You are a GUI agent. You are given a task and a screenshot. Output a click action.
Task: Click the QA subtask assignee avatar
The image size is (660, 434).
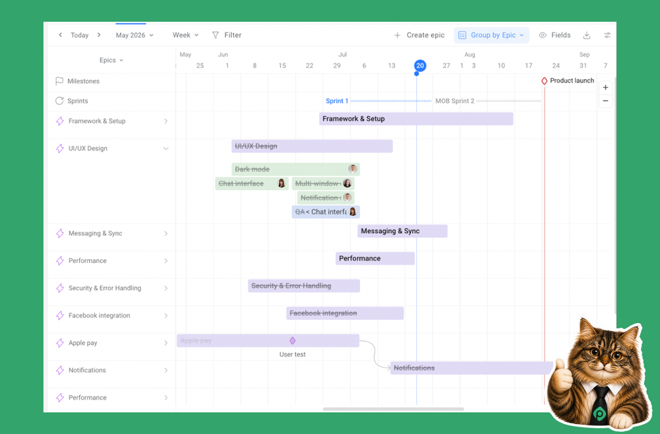pyautogui.click(x=353, y=212)
